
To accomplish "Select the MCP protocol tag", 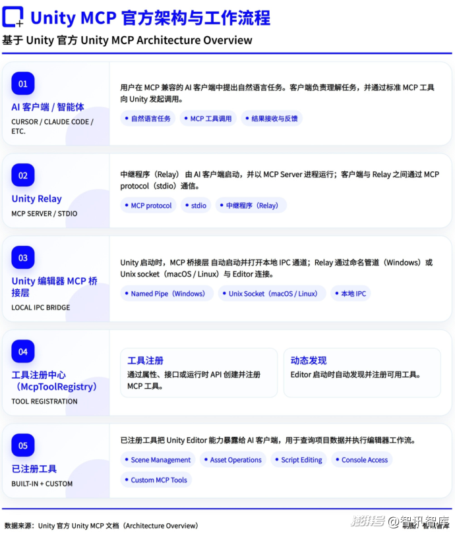I will [148, 206].
